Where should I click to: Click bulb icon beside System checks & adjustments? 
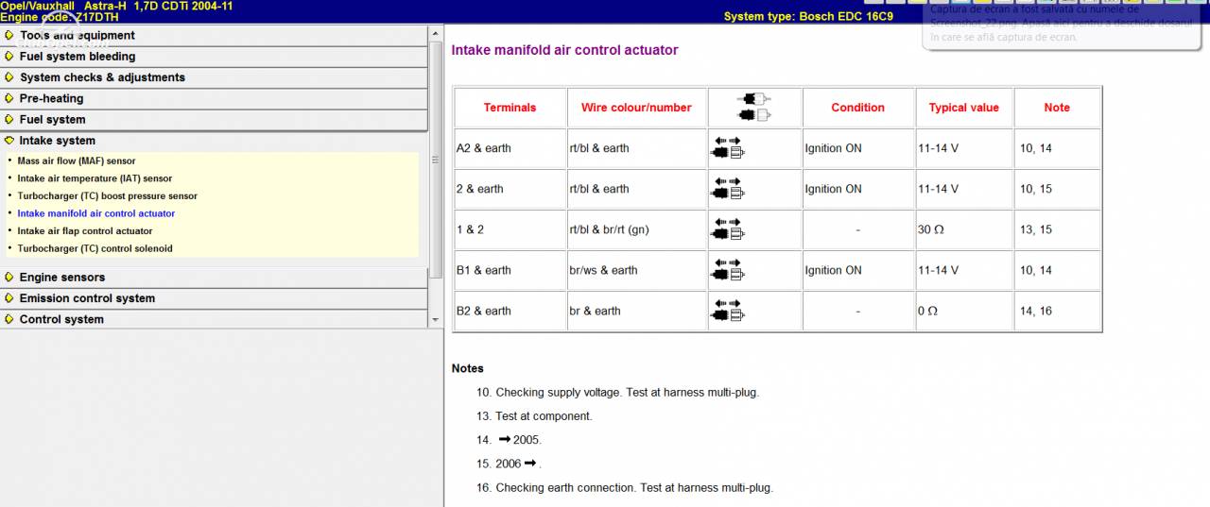click(9, 77)
